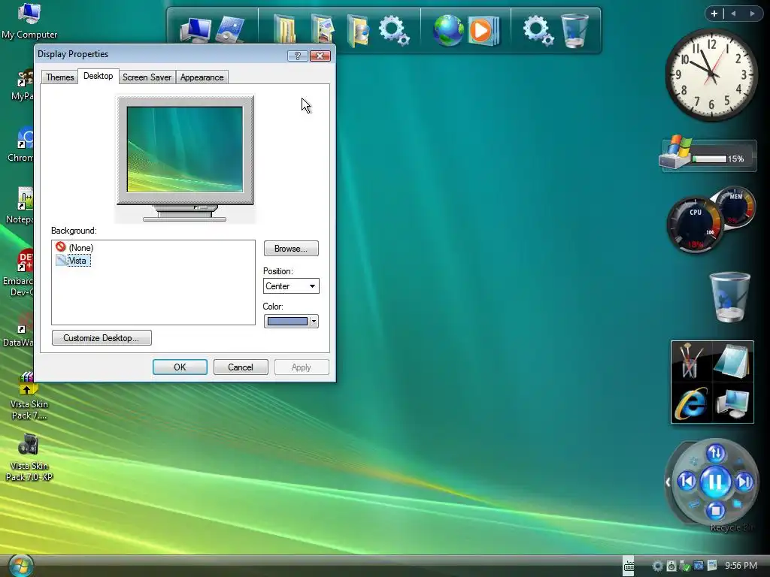Screen dimensions: 770x577
Task: Confirm with OK button
Action: click(180, 367)
